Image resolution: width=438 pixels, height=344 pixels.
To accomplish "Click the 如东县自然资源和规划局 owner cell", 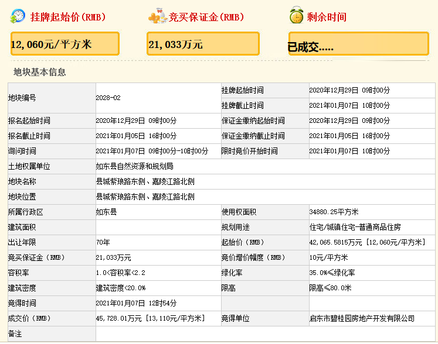I will click(134, 166).
